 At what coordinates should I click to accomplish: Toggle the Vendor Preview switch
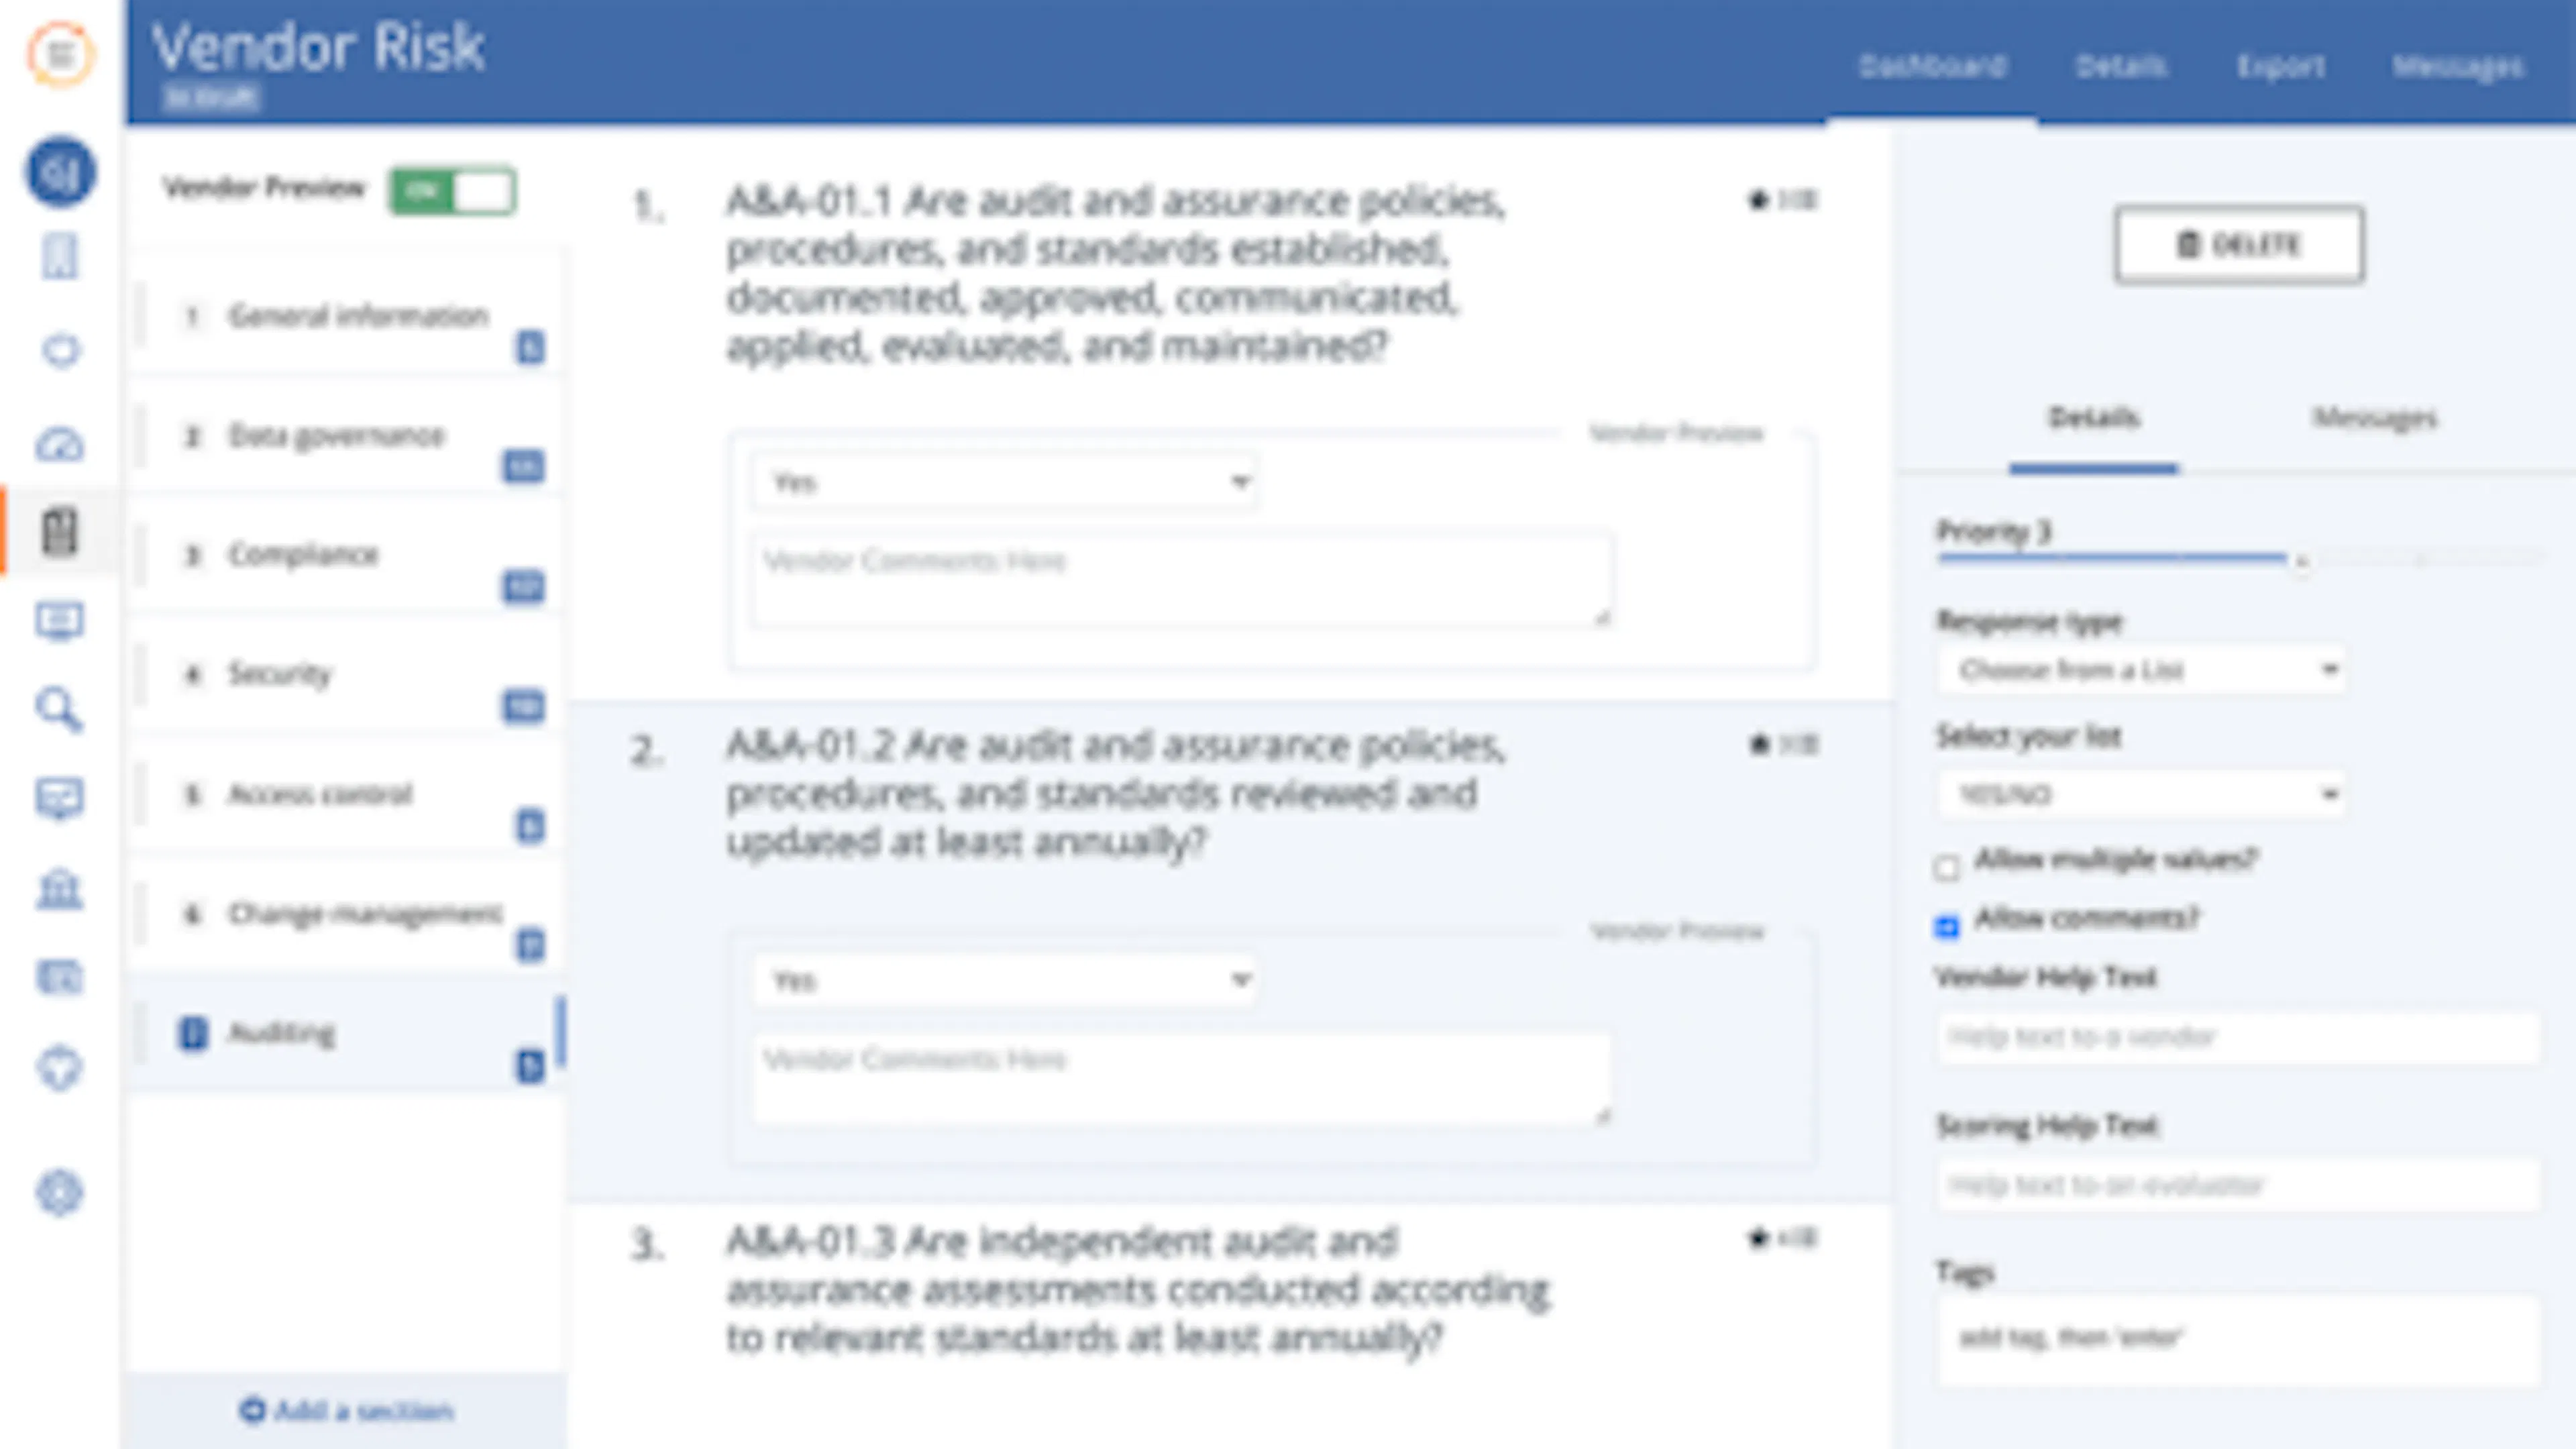click(453, 191)
